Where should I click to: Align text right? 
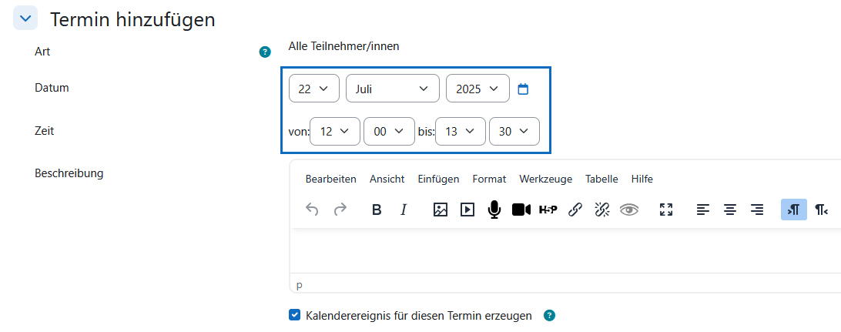click(x=757, y=210)
